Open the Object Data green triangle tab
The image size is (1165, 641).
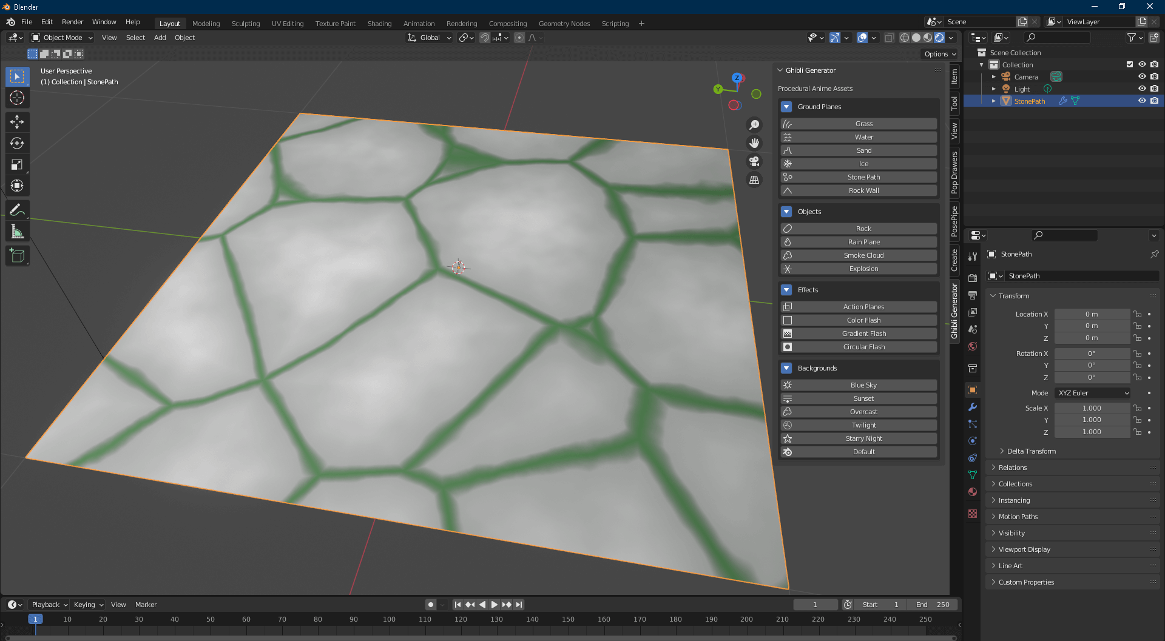point(973,475)
